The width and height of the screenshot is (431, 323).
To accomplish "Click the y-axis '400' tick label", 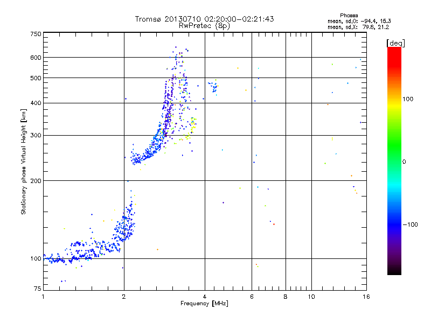I will [x=36, y=103].
